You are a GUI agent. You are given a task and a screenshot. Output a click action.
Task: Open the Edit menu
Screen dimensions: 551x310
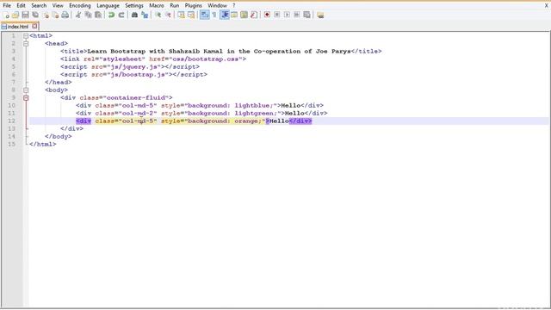pos(21,6)
